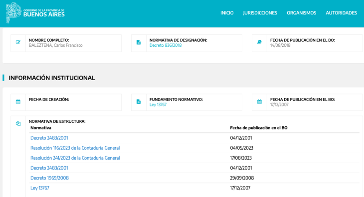This screenshot has width=364, height=197.
Task: Open the JURISDICCIONES menu item
Action: click(x=260, y=13)
